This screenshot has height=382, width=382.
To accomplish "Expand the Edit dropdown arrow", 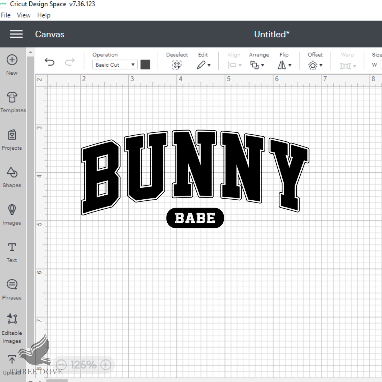I will click(209, 65).
